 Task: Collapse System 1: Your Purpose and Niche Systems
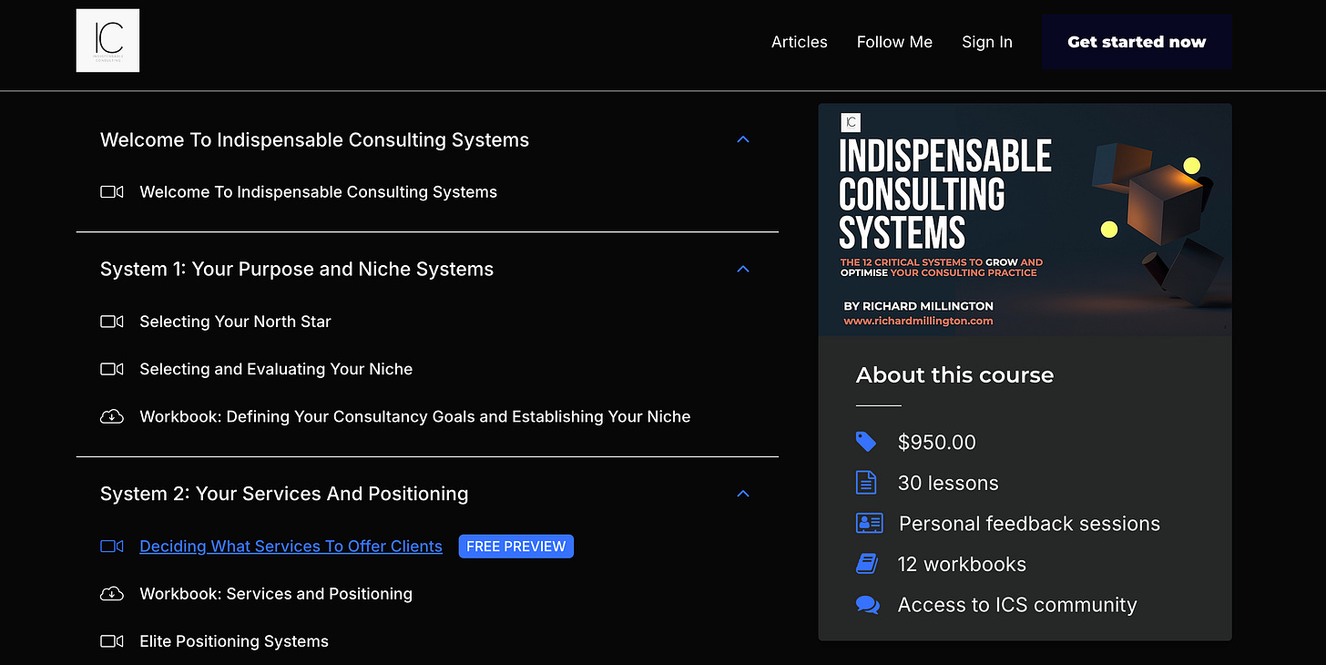click(742, 269)
